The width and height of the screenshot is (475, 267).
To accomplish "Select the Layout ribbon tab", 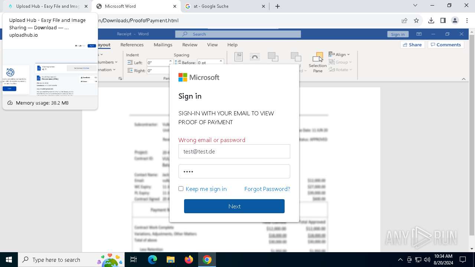I will click(x=104, y=44).
